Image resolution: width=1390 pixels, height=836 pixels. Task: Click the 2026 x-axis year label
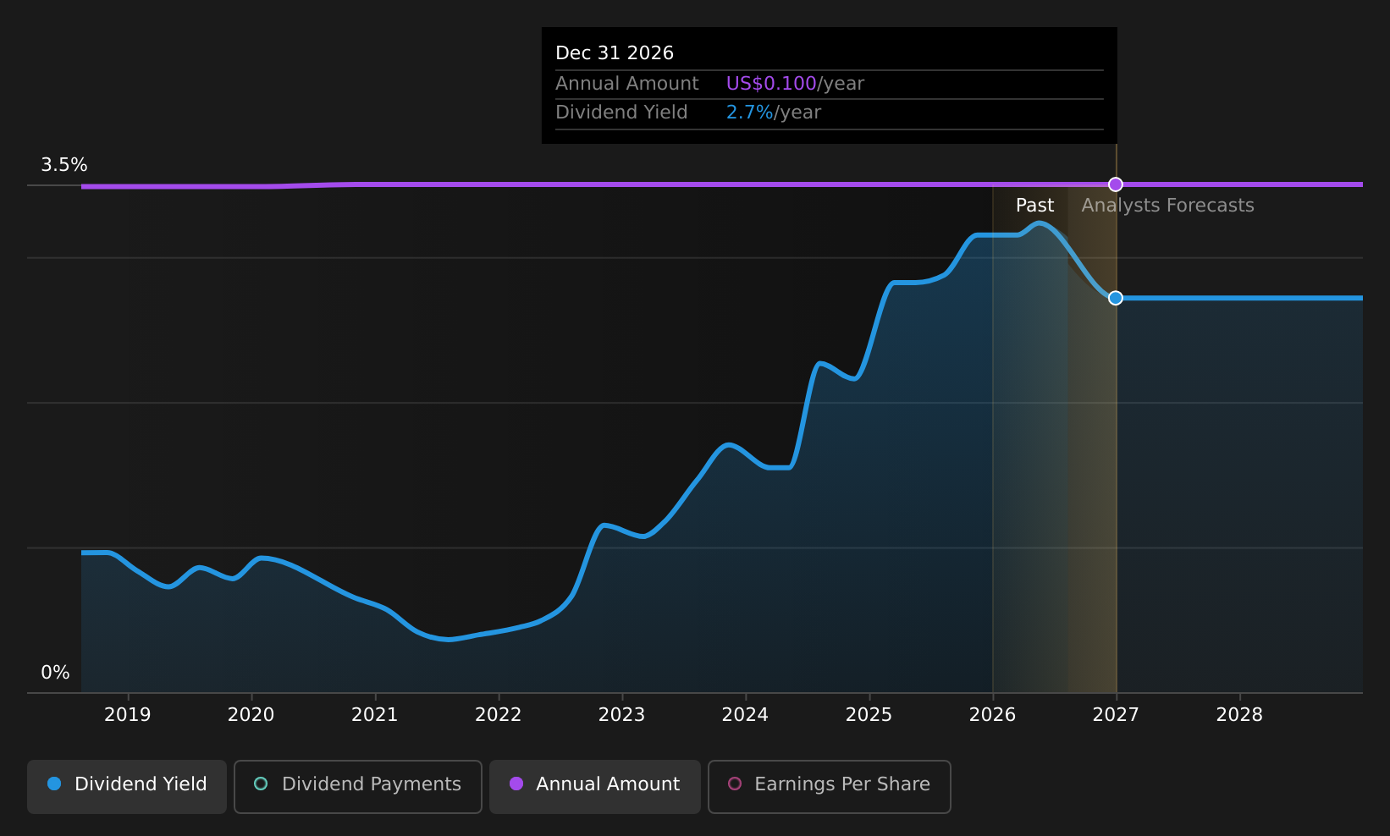993,715
